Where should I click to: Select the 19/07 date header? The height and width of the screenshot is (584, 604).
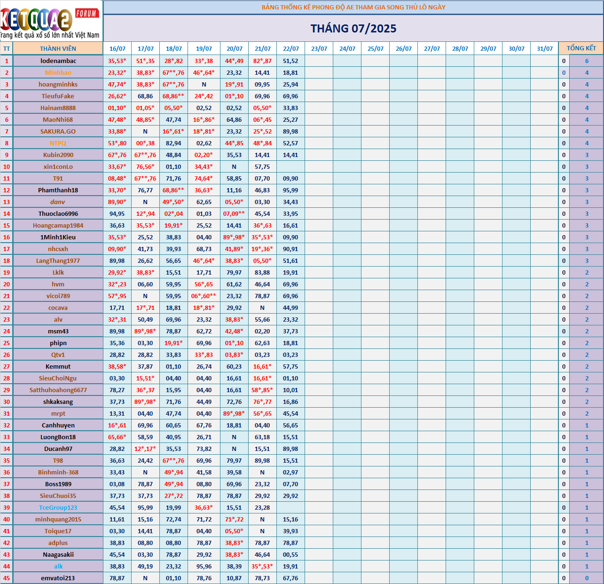[204, 48]
